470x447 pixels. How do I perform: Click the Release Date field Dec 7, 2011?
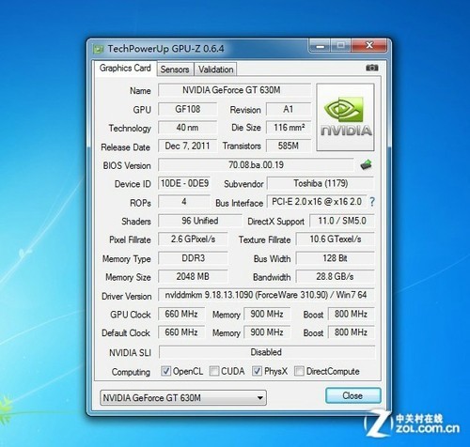[187, 146]
